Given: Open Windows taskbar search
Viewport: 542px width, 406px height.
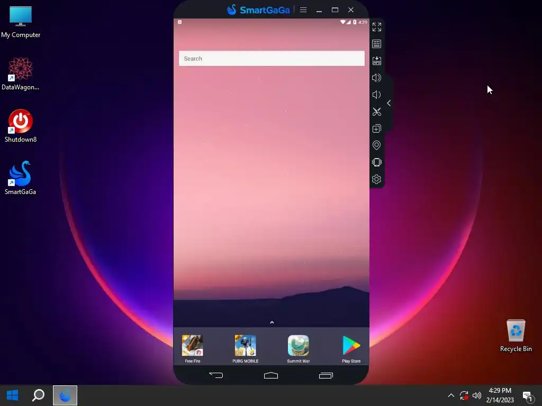Looking at the screenshot, I should 38,395.
